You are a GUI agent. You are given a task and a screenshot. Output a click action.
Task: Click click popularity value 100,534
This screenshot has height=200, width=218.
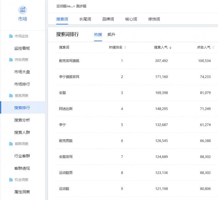(204, 61)
